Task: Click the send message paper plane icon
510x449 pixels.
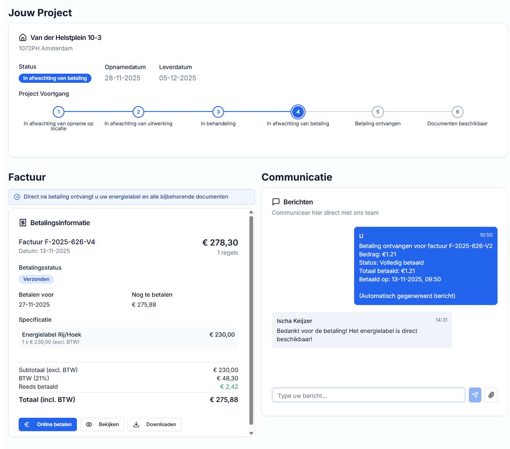Action: (475, 395)
